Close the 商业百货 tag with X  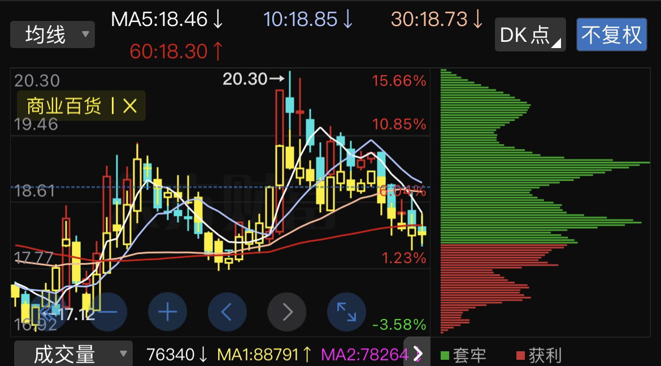click(x=130, y=106)
